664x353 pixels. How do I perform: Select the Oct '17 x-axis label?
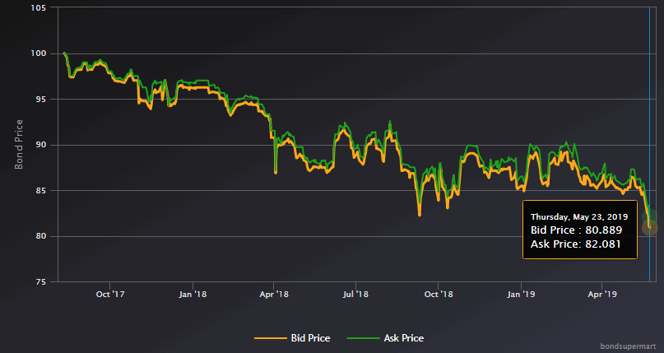pos(109,294)
